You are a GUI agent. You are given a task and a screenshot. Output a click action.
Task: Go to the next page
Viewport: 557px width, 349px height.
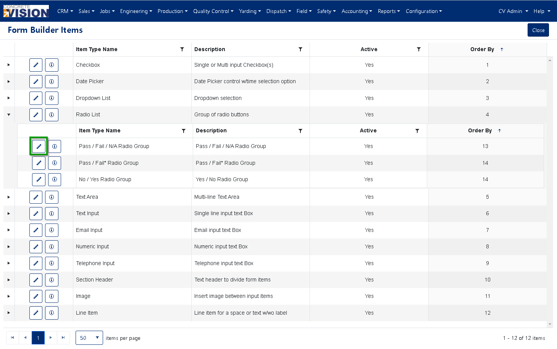(51, 338)
